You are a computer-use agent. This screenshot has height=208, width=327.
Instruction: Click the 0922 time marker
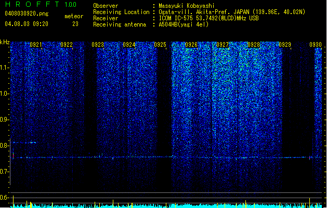[x=67, y=44]
